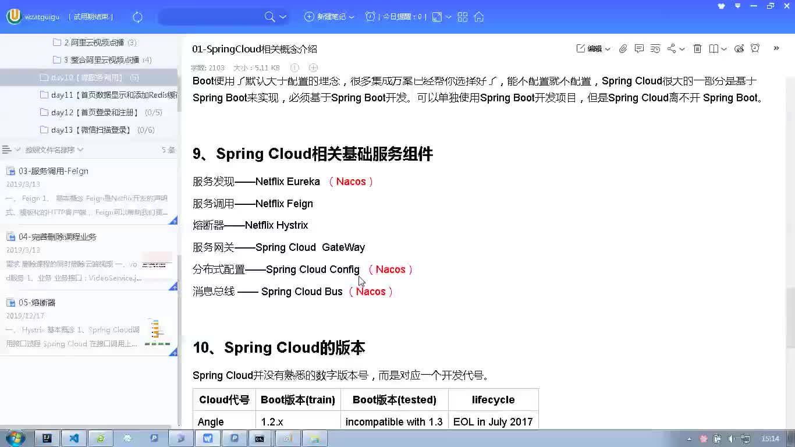Click the open-book reading mode icon
The image size is (795, 447).
pos(714,49)
